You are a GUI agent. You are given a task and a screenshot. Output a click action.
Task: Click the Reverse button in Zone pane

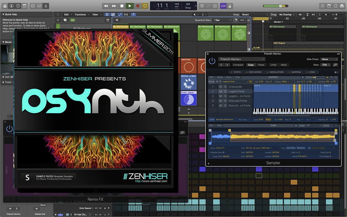click(x=301, y=148)
